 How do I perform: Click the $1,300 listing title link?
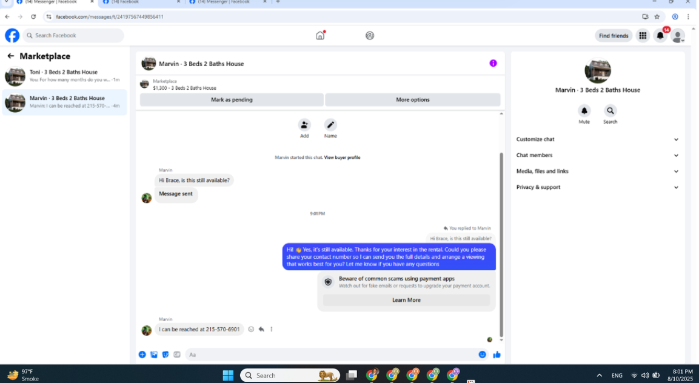[x=184, y=88]
